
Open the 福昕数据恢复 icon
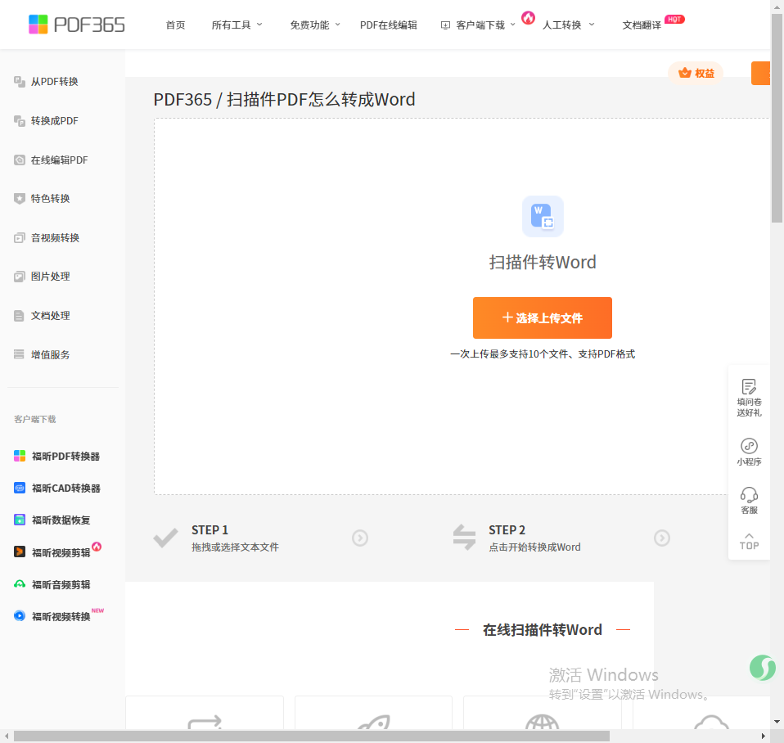[x=20, y=520]
